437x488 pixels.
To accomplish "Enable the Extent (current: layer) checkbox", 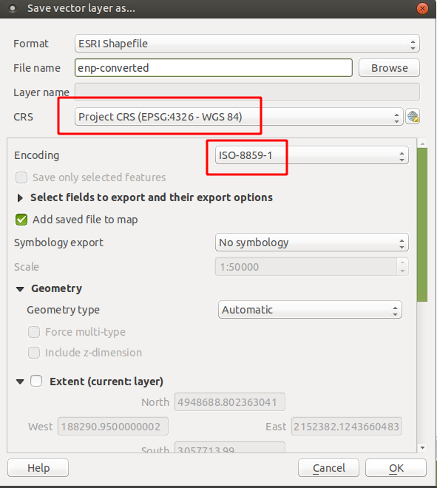I will point(36,381).
